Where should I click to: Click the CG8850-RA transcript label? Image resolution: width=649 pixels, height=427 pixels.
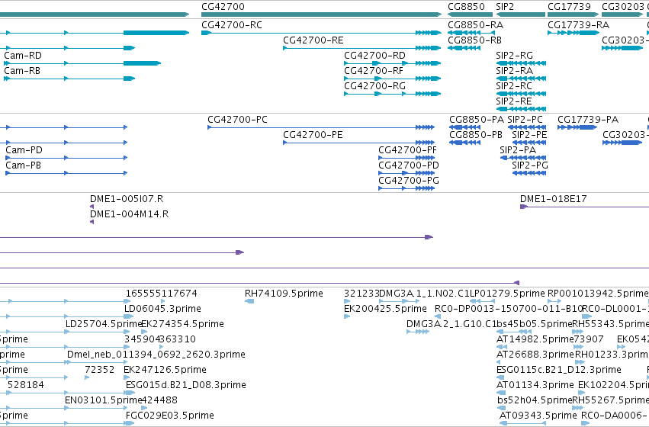click(x=476, y=25)
